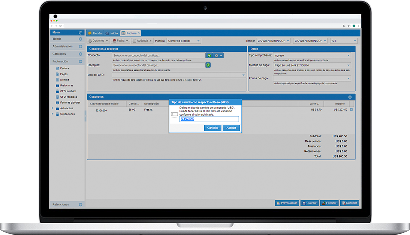Click the green add Receptor button

click(208, 65)
